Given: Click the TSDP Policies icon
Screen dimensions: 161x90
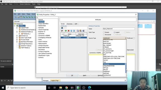Looking at the screenshot, I should [x=20, y=48].
